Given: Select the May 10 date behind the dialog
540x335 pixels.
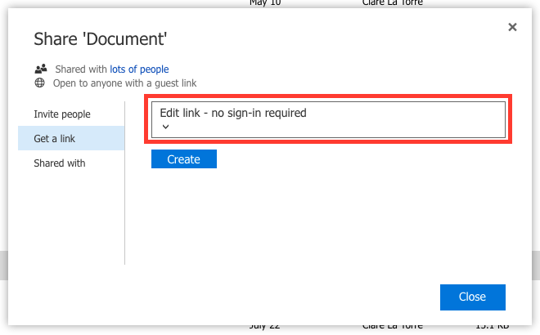Looking at the screenshot, I should click(x=264, y=2).
